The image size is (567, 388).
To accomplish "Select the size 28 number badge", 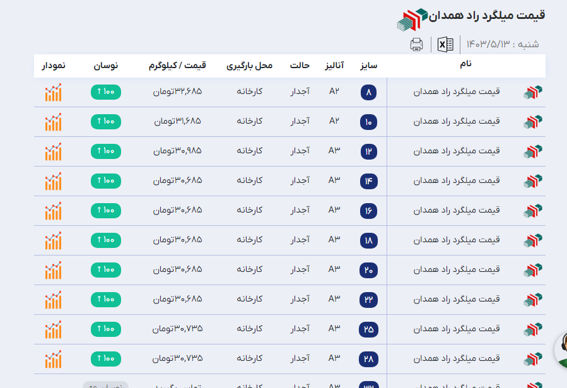I will tap(368, 360).
